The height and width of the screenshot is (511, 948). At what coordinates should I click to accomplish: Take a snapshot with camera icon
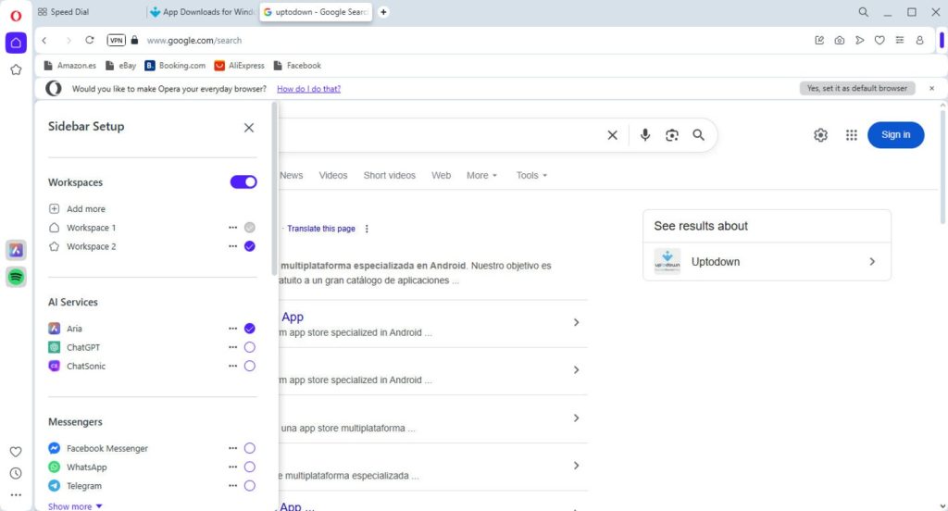tap(839, 41)
